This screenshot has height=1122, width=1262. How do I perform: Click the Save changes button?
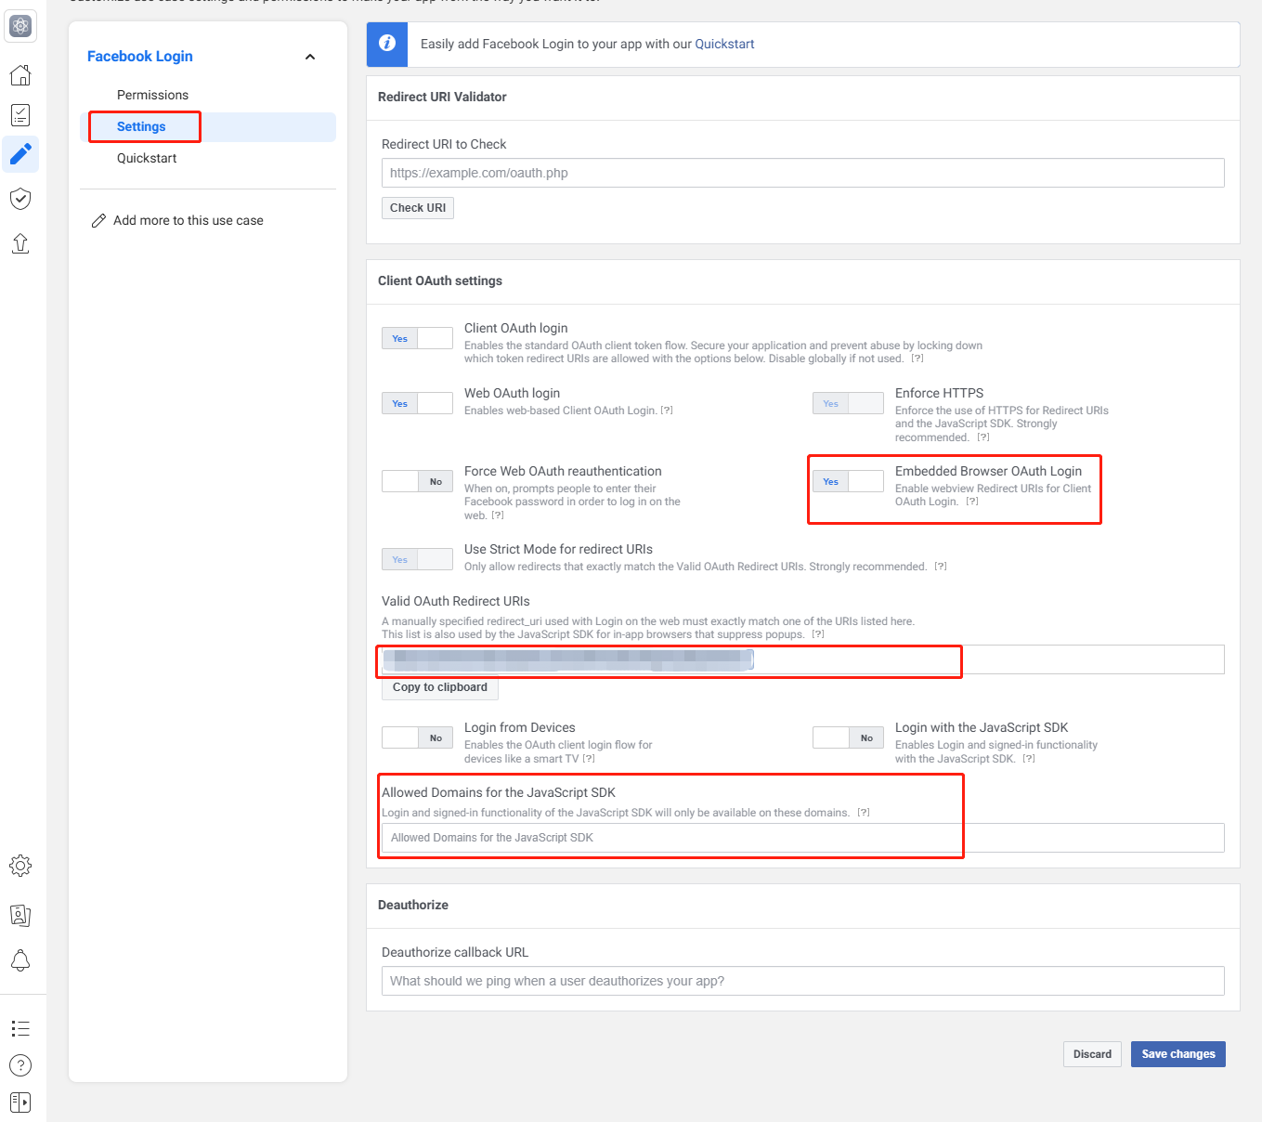pyautogui.click(x=1178, y=1054)
